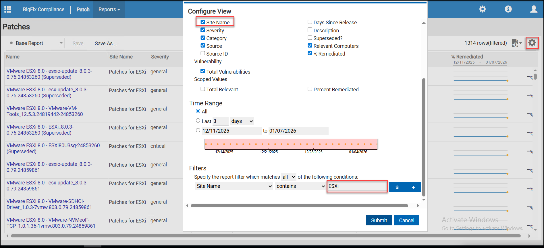The height and width of the screenshot is (248, 544).
Task: Open the Base Report dropdown
Action: point(36,43)
